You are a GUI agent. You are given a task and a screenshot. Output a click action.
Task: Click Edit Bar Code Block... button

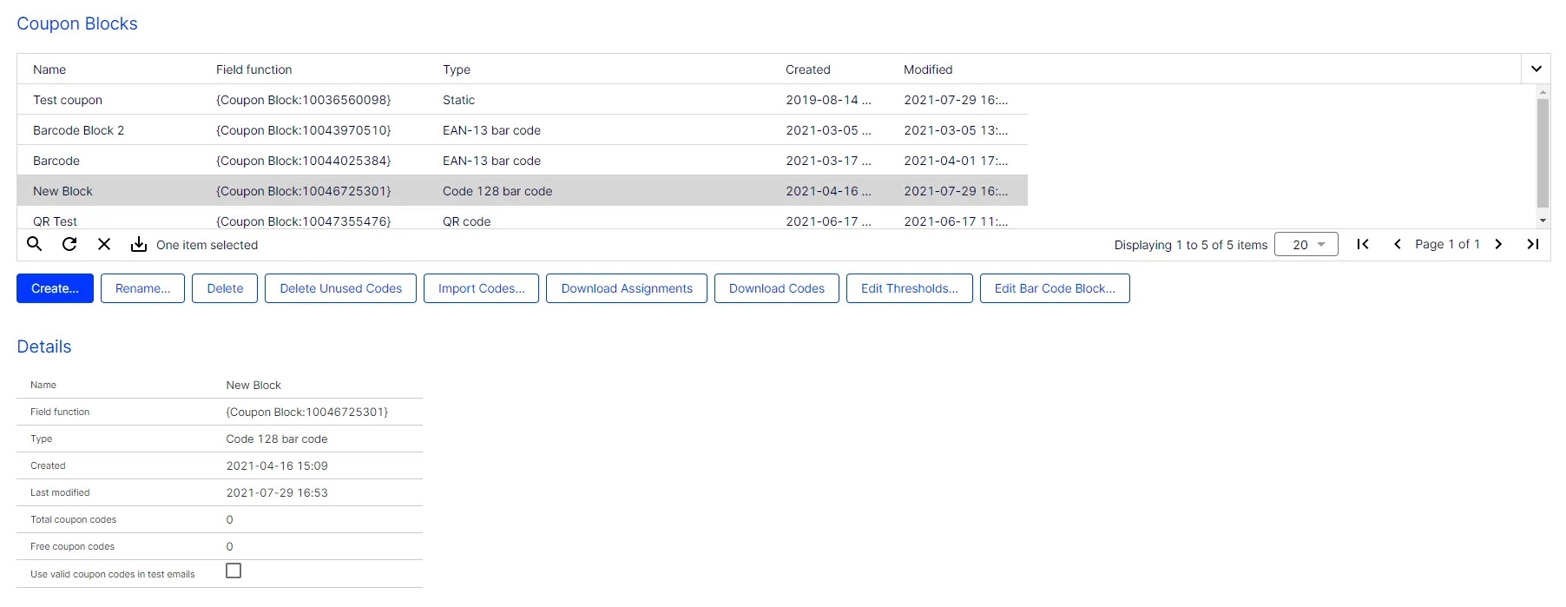pyautogui.click(x=1055, y=288)
